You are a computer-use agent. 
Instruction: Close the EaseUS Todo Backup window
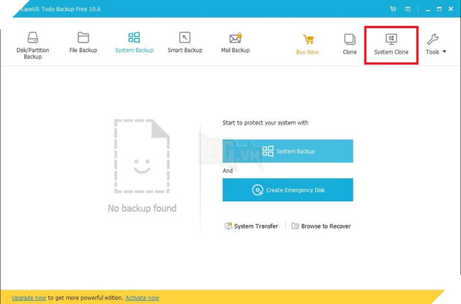[x=451, y=9]
